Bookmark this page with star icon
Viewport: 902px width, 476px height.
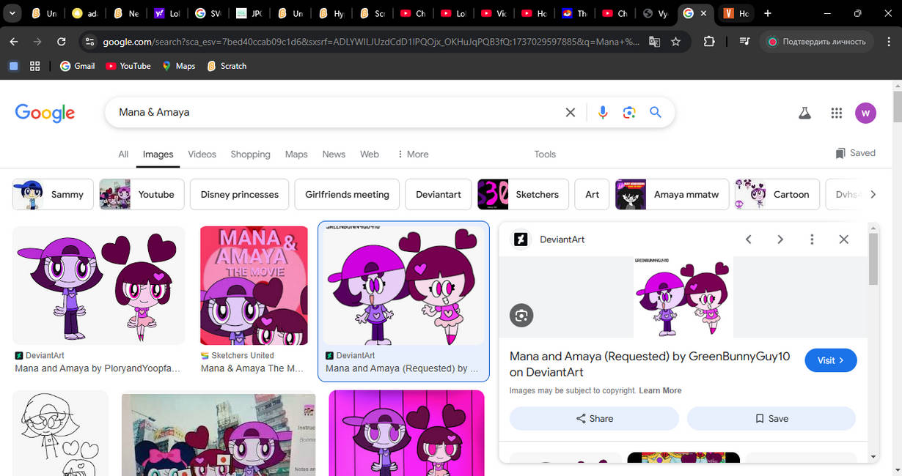tap(675, 42)
